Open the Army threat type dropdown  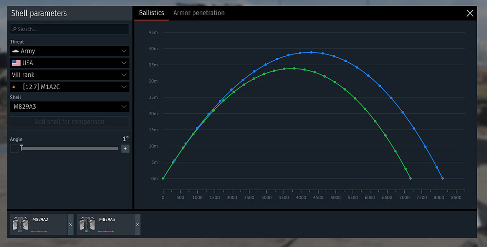(70, 51)
